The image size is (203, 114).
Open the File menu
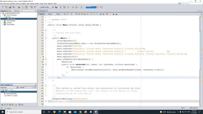(x=1, y=3)
